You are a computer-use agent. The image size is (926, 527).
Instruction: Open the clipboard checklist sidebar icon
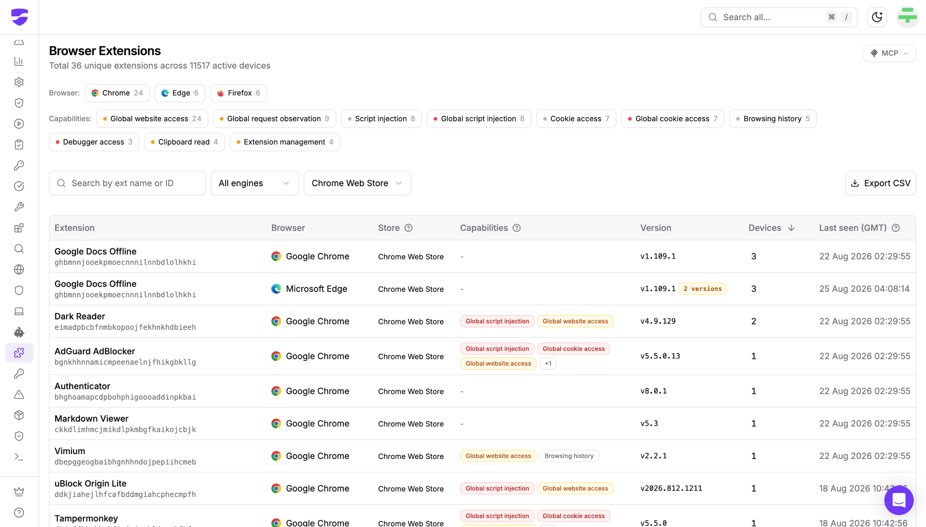19,145
